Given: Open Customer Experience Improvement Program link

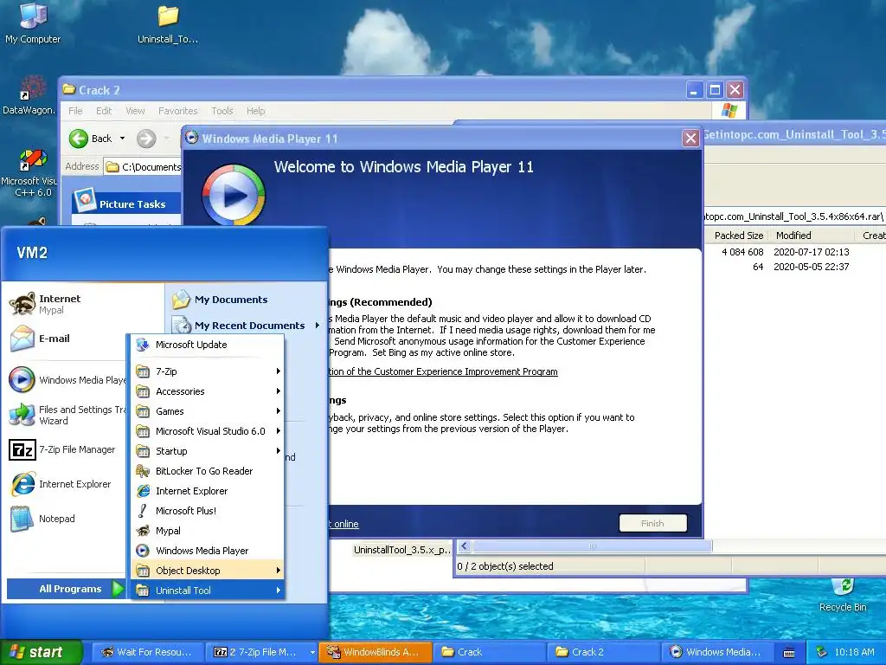Looking at the screenshot, I should click(x=443, y=371).
